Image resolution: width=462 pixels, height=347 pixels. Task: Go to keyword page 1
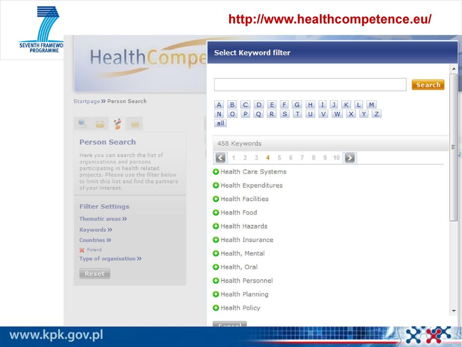pos(233,158)
